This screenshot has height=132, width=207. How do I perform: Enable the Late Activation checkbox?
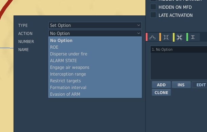tap(153, 15)
